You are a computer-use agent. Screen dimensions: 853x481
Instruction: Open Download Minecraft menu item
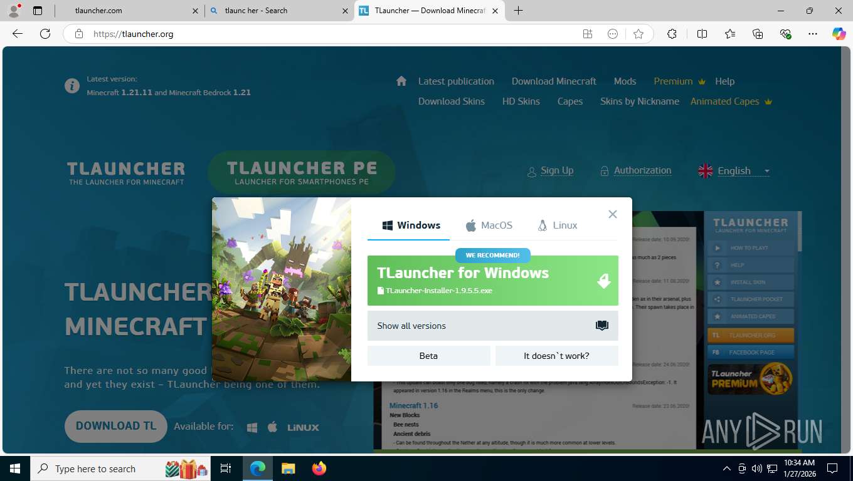point(554,81)
